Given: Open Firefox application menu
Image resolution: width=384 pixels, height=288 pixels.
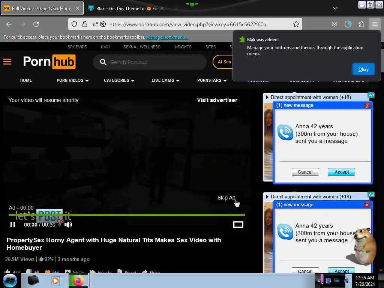Looking at the screenshot, I should (x=375, y=24).
